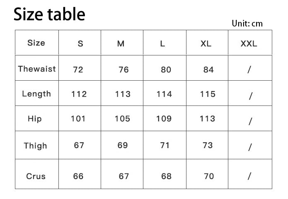Click the L column header
The width and height of the screenshot is (288, 199).
click(162, 43)
